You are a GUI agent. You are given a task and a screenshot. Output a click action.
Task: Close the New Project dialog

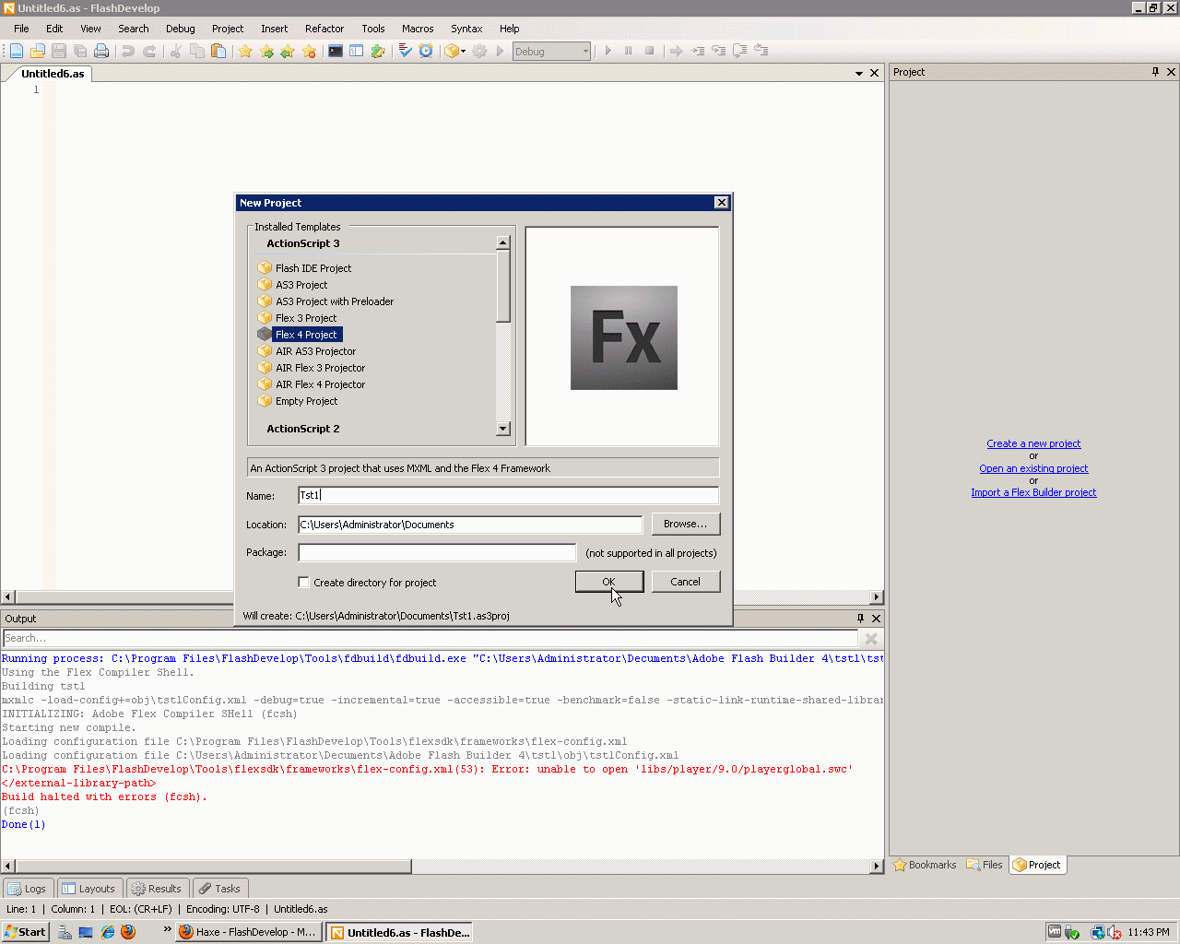click(721, 203)
